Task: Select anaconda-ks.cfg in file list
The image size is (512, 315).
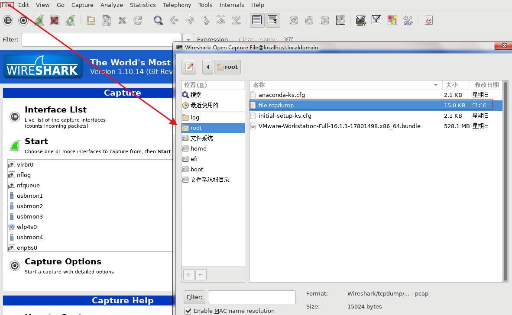Action: [x=376, y=95]
